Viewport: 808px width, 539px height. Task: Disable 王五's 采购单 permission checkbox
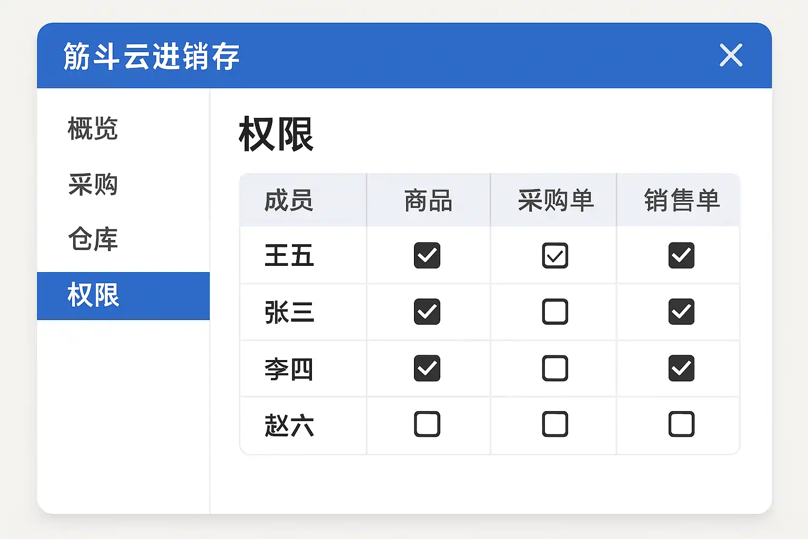click(x=555, y=255)
